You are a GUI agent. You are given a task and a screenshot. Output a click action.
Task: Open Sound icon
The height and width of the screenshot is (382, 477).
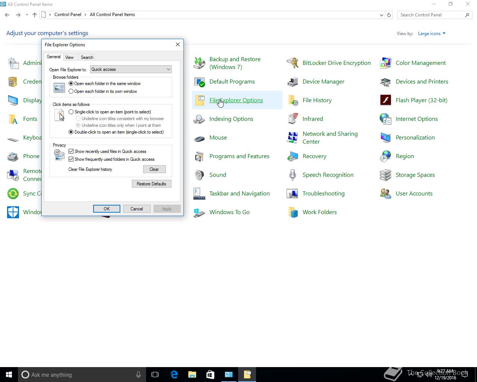(x=199, y=175)
